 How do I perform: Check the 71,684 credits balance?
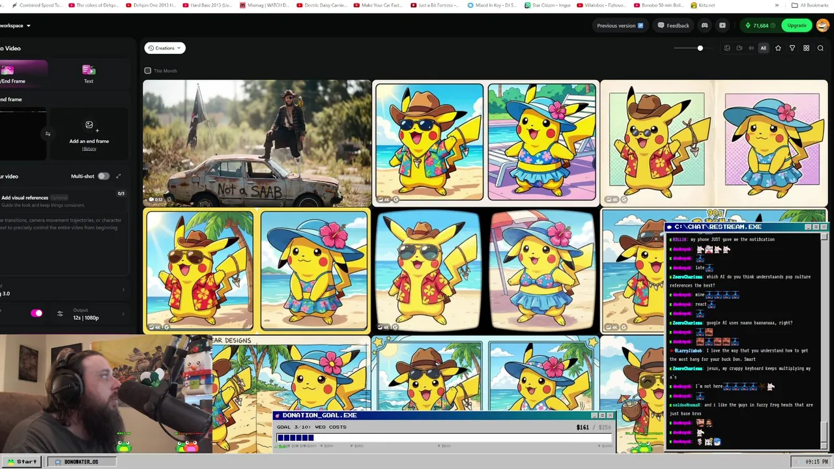point(760,25)
